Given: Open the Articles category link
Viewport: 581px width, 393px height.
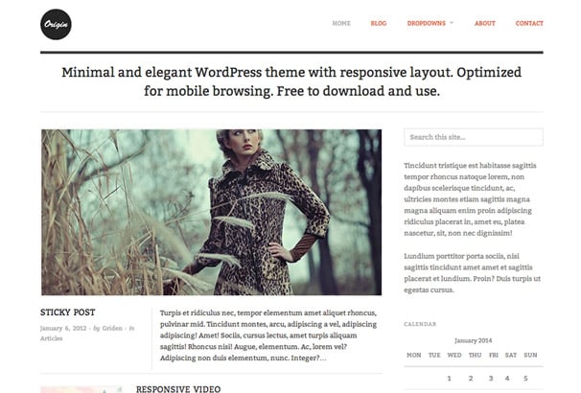Looking at the screenshot, I should (x=52, y=338).
